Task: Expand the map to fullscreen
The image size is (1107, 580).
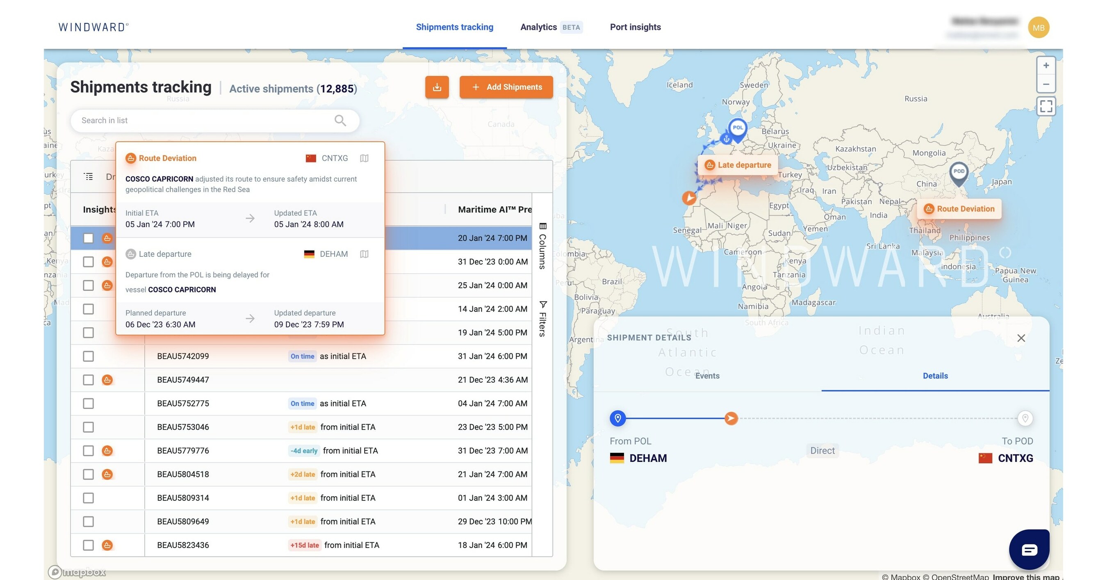Action: coord(1046,106)
